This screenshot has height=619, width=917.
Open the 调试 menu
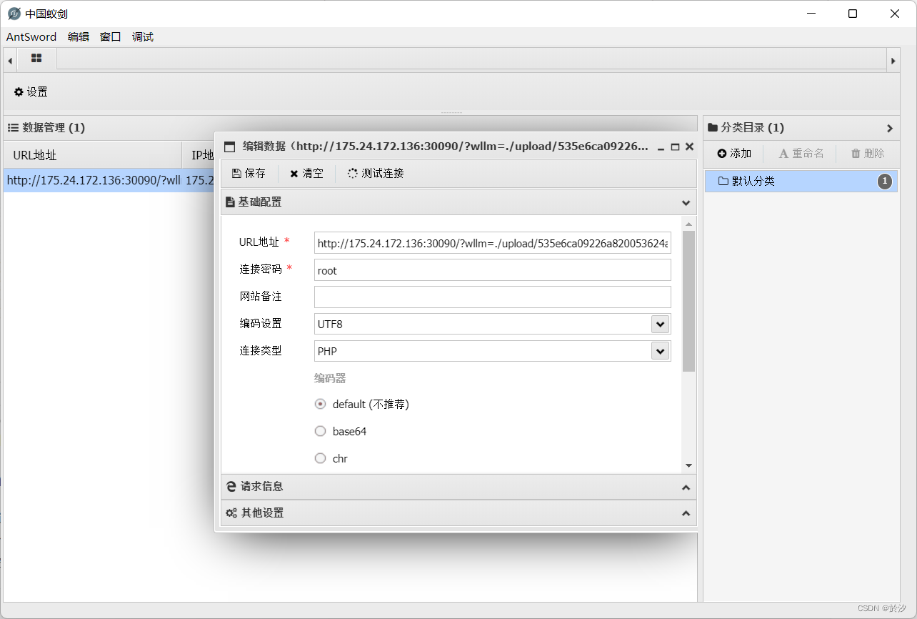click(x=143, y=37)
